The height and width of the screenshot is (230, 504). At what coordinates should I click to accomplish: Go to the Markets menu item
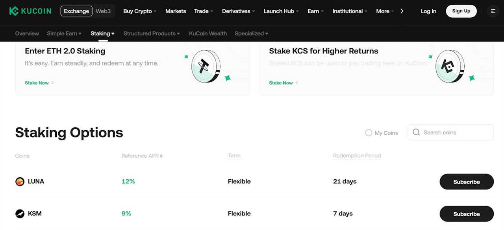coord(176,11)
